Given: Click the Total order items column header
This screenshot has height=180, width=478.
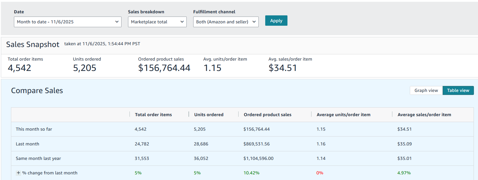Looking at the screenshot, I should point(153,115).
